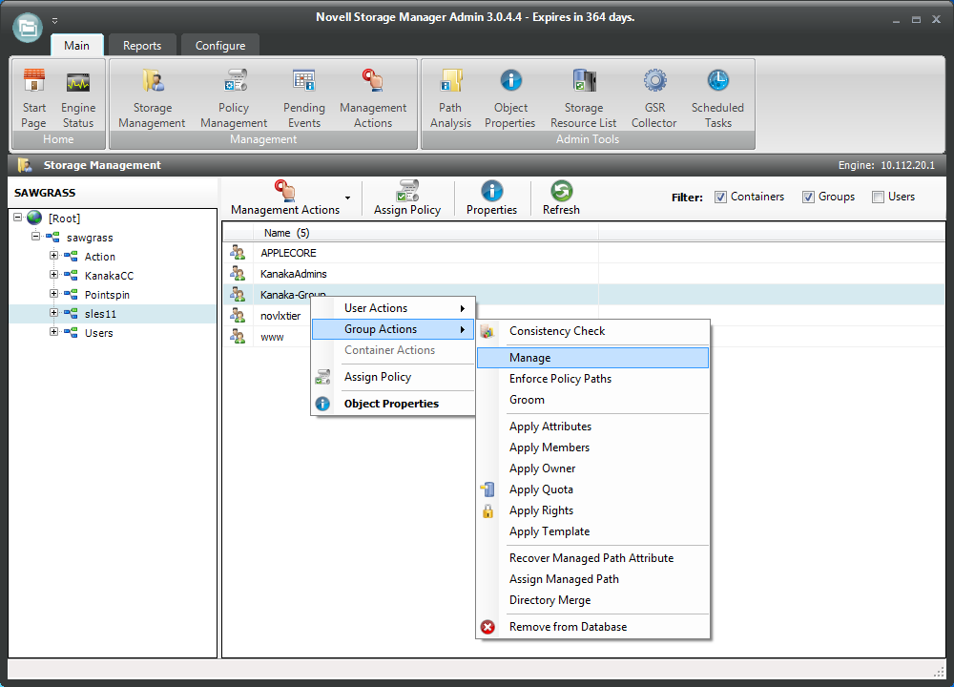Switch to the Main ribbon tab
Viewport: 954px width, 687px height.
(76, 46)
